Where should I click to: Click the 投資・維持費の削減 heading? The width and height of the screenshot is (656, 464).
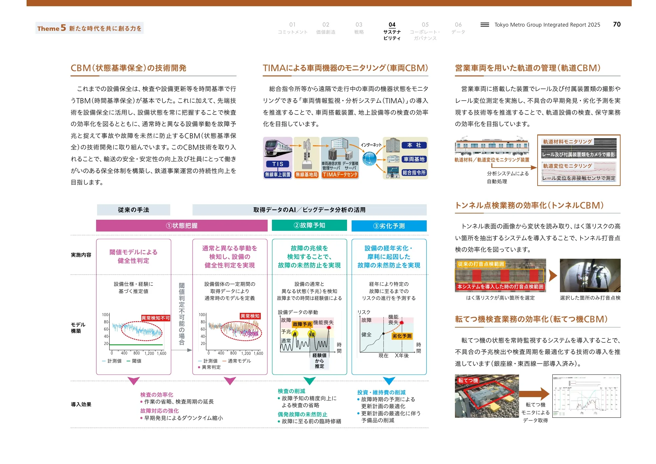[x=381, y=393]
